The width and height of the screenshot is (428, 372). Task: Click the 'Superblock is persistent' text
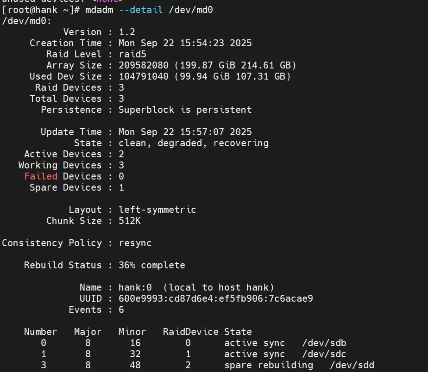click(185, 110)
